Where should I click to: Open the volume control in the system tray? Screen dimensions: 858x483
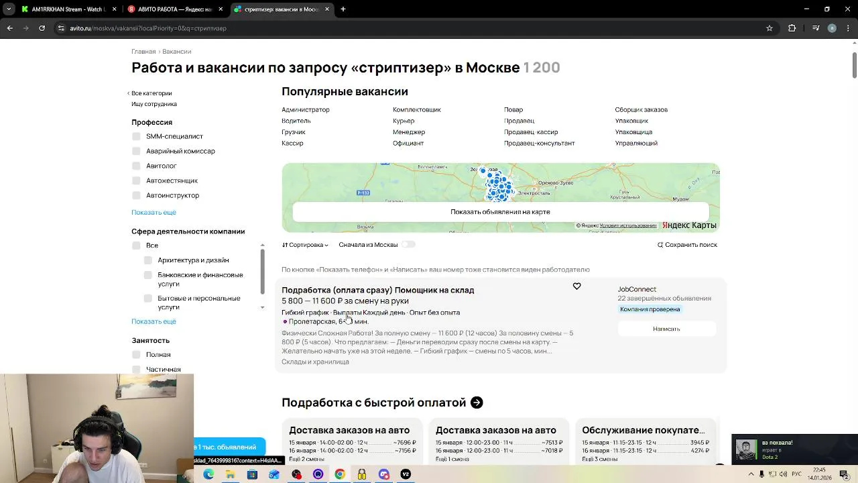784,474
